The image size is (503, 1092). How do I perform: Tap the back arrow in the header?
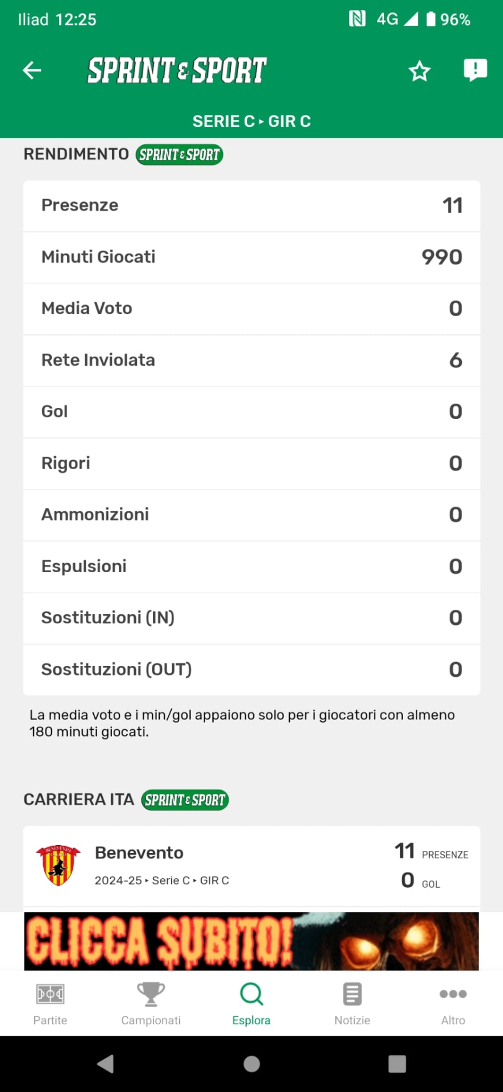(x=32, y=71)
